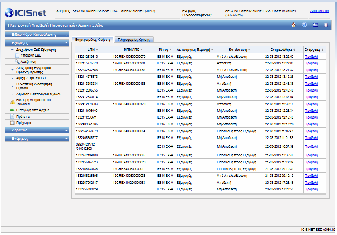
Task: Click Προβολή for LRN 1332415276070
Action: click(311, 64)
